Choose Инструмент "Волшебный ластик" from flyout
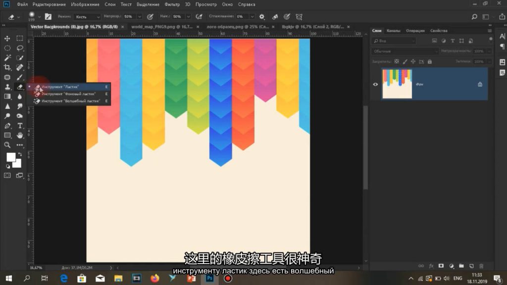 pyautogui.click(x=70, y=101)
